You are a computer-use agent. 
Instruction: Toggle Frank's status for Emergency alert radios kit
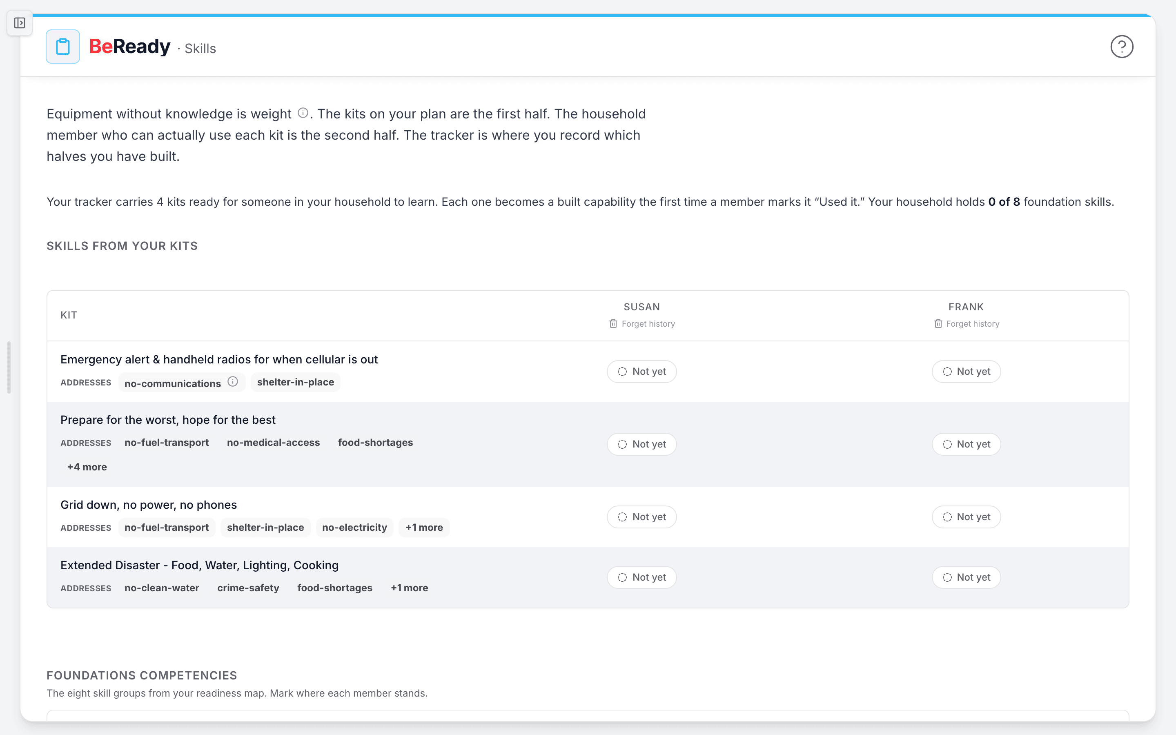coord(966,372)
